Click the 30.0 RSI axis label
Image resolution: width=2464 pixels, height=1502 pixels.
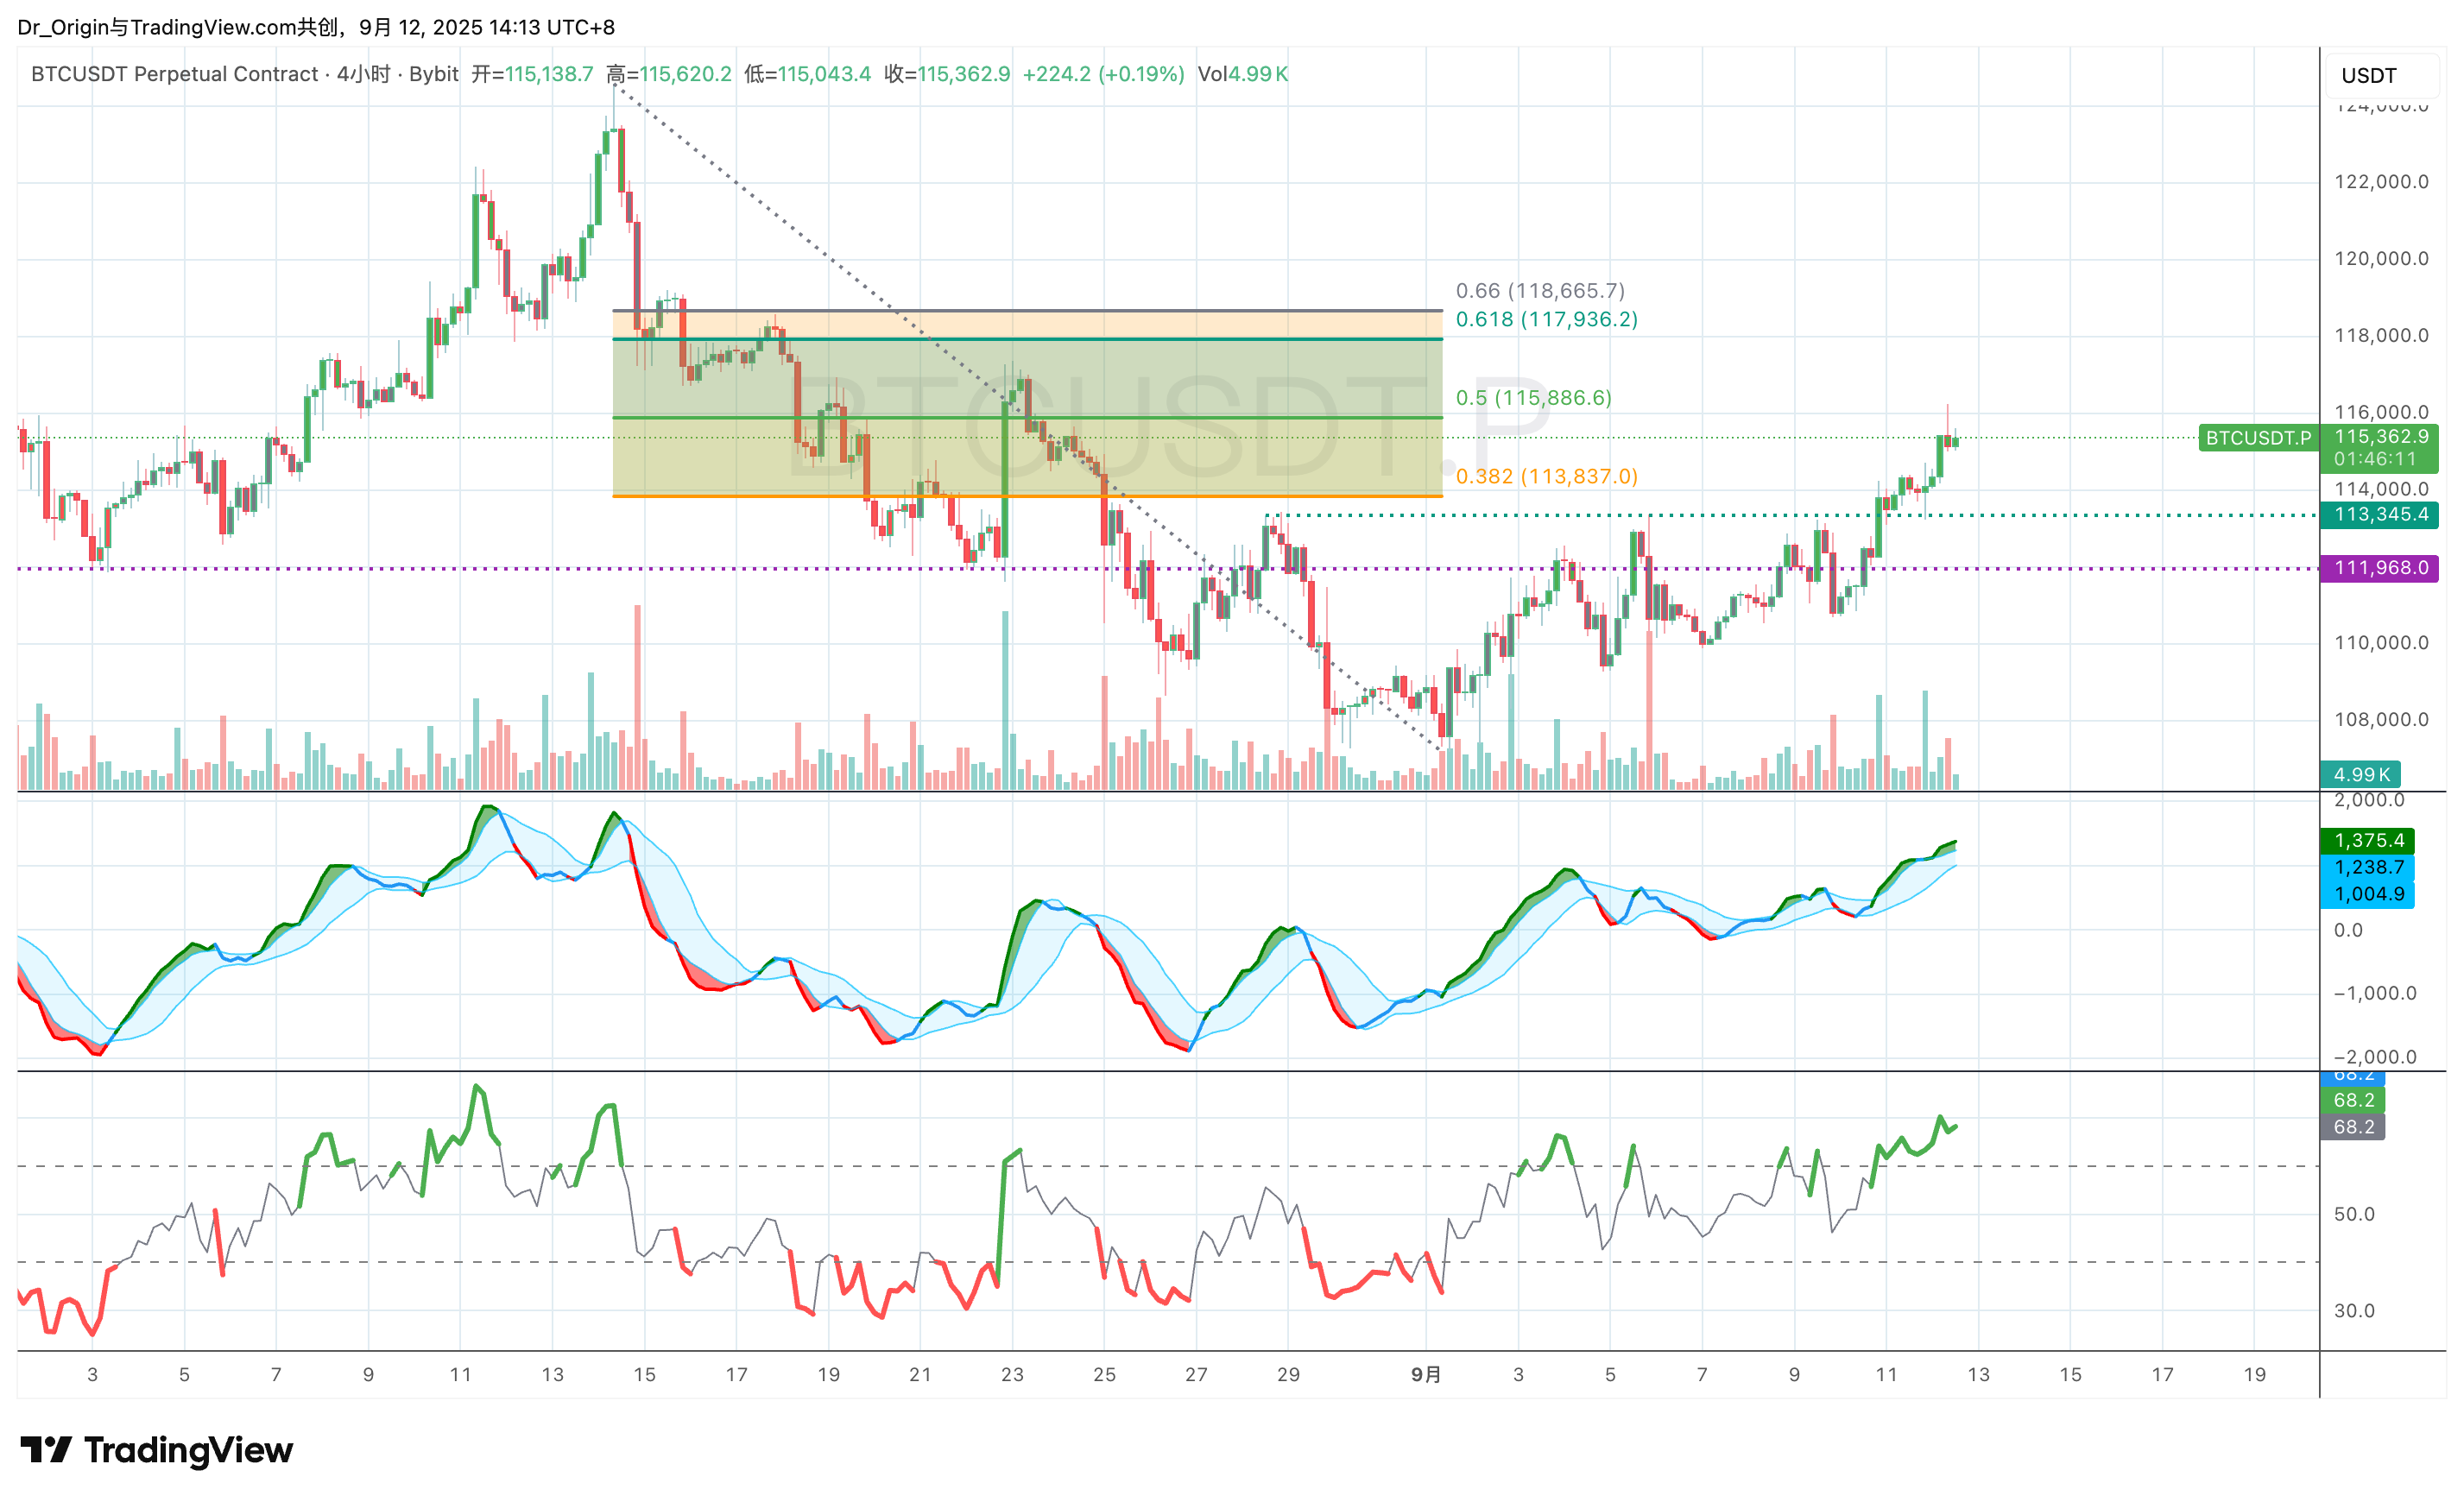pos(2354,1311)
